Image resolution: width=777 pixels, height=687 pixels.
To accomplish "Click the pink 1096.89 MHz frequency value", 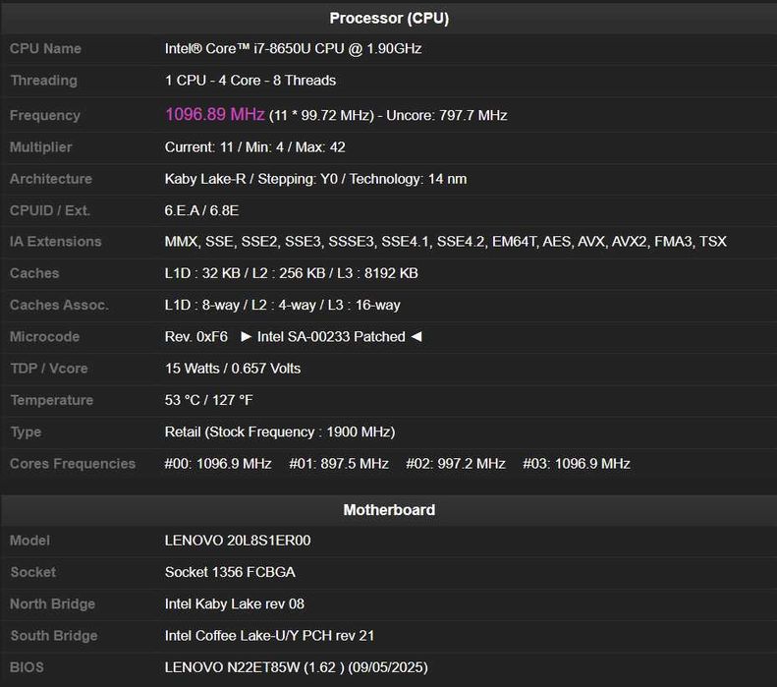I will coord(215,114).
